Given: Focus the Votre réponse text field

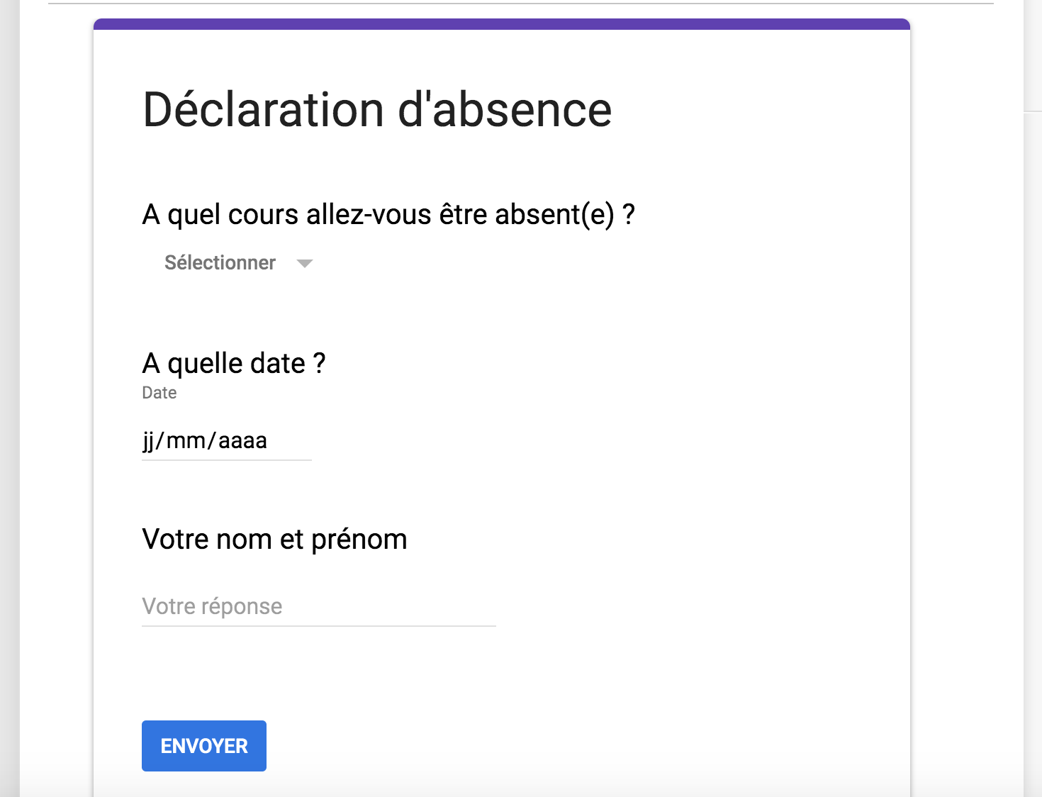Looking at the screenshot, I should (318, 606).
